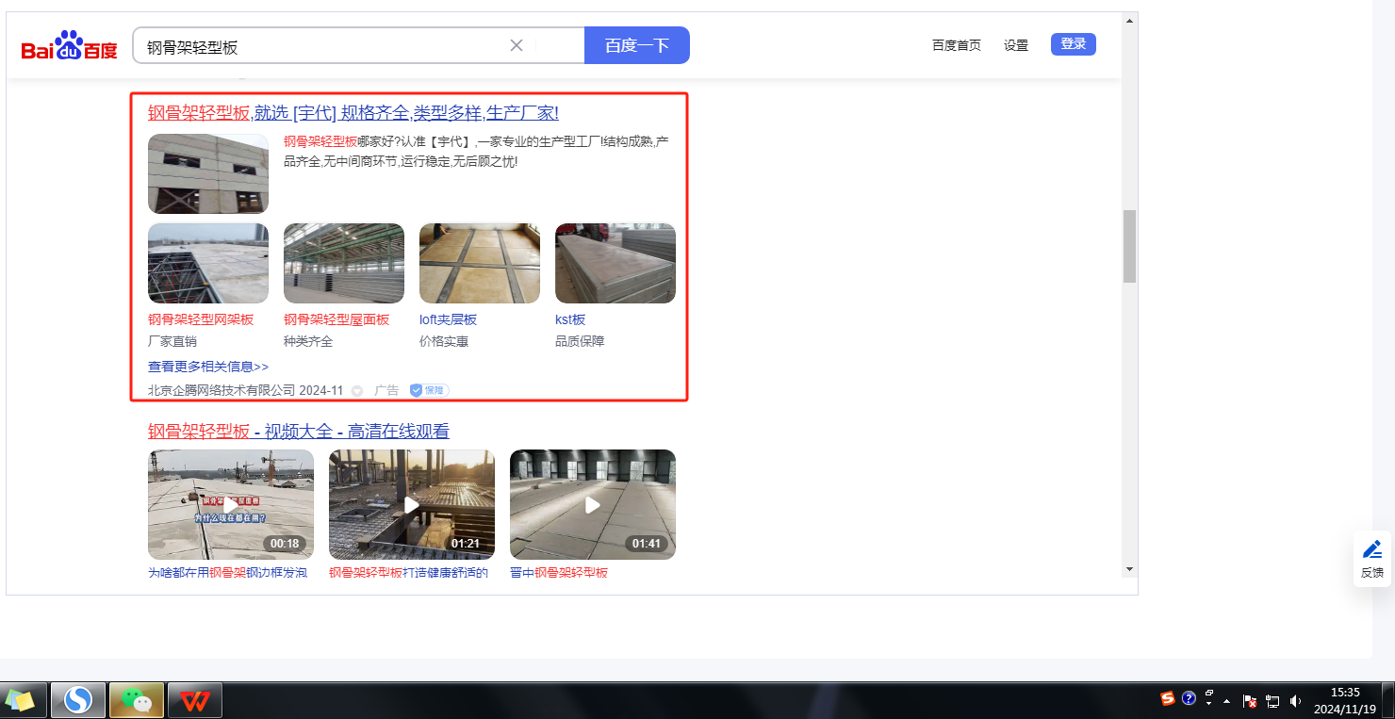
Task: Click the 北京企腾网络技术有限公司 advertiser name
Action: point(222,390)
